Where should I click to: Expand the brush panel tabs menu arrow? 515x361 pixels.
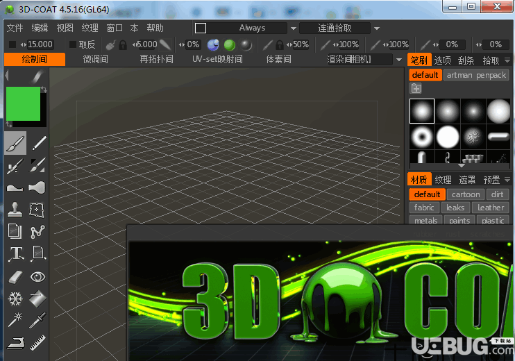507,60
